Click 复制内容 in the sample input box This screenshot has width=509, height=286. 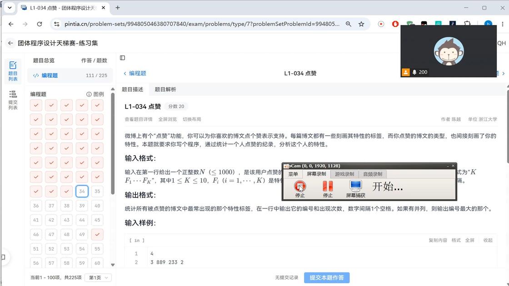438,240
